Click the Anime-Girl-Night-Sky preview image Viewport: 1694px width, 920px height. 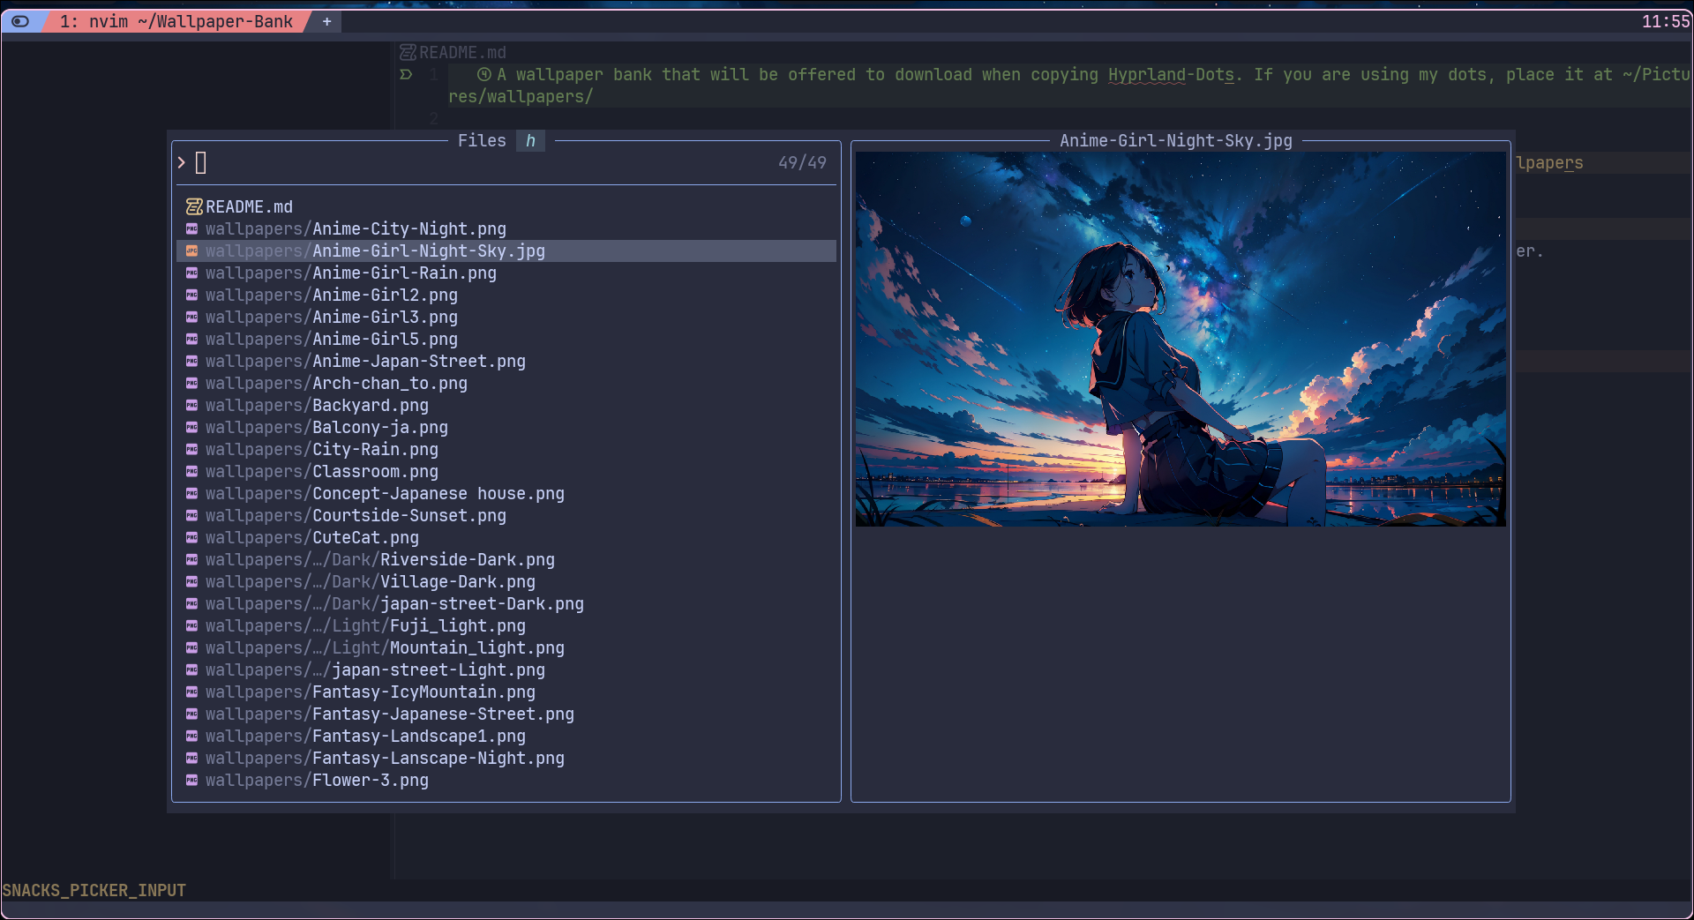[1181, 339]
